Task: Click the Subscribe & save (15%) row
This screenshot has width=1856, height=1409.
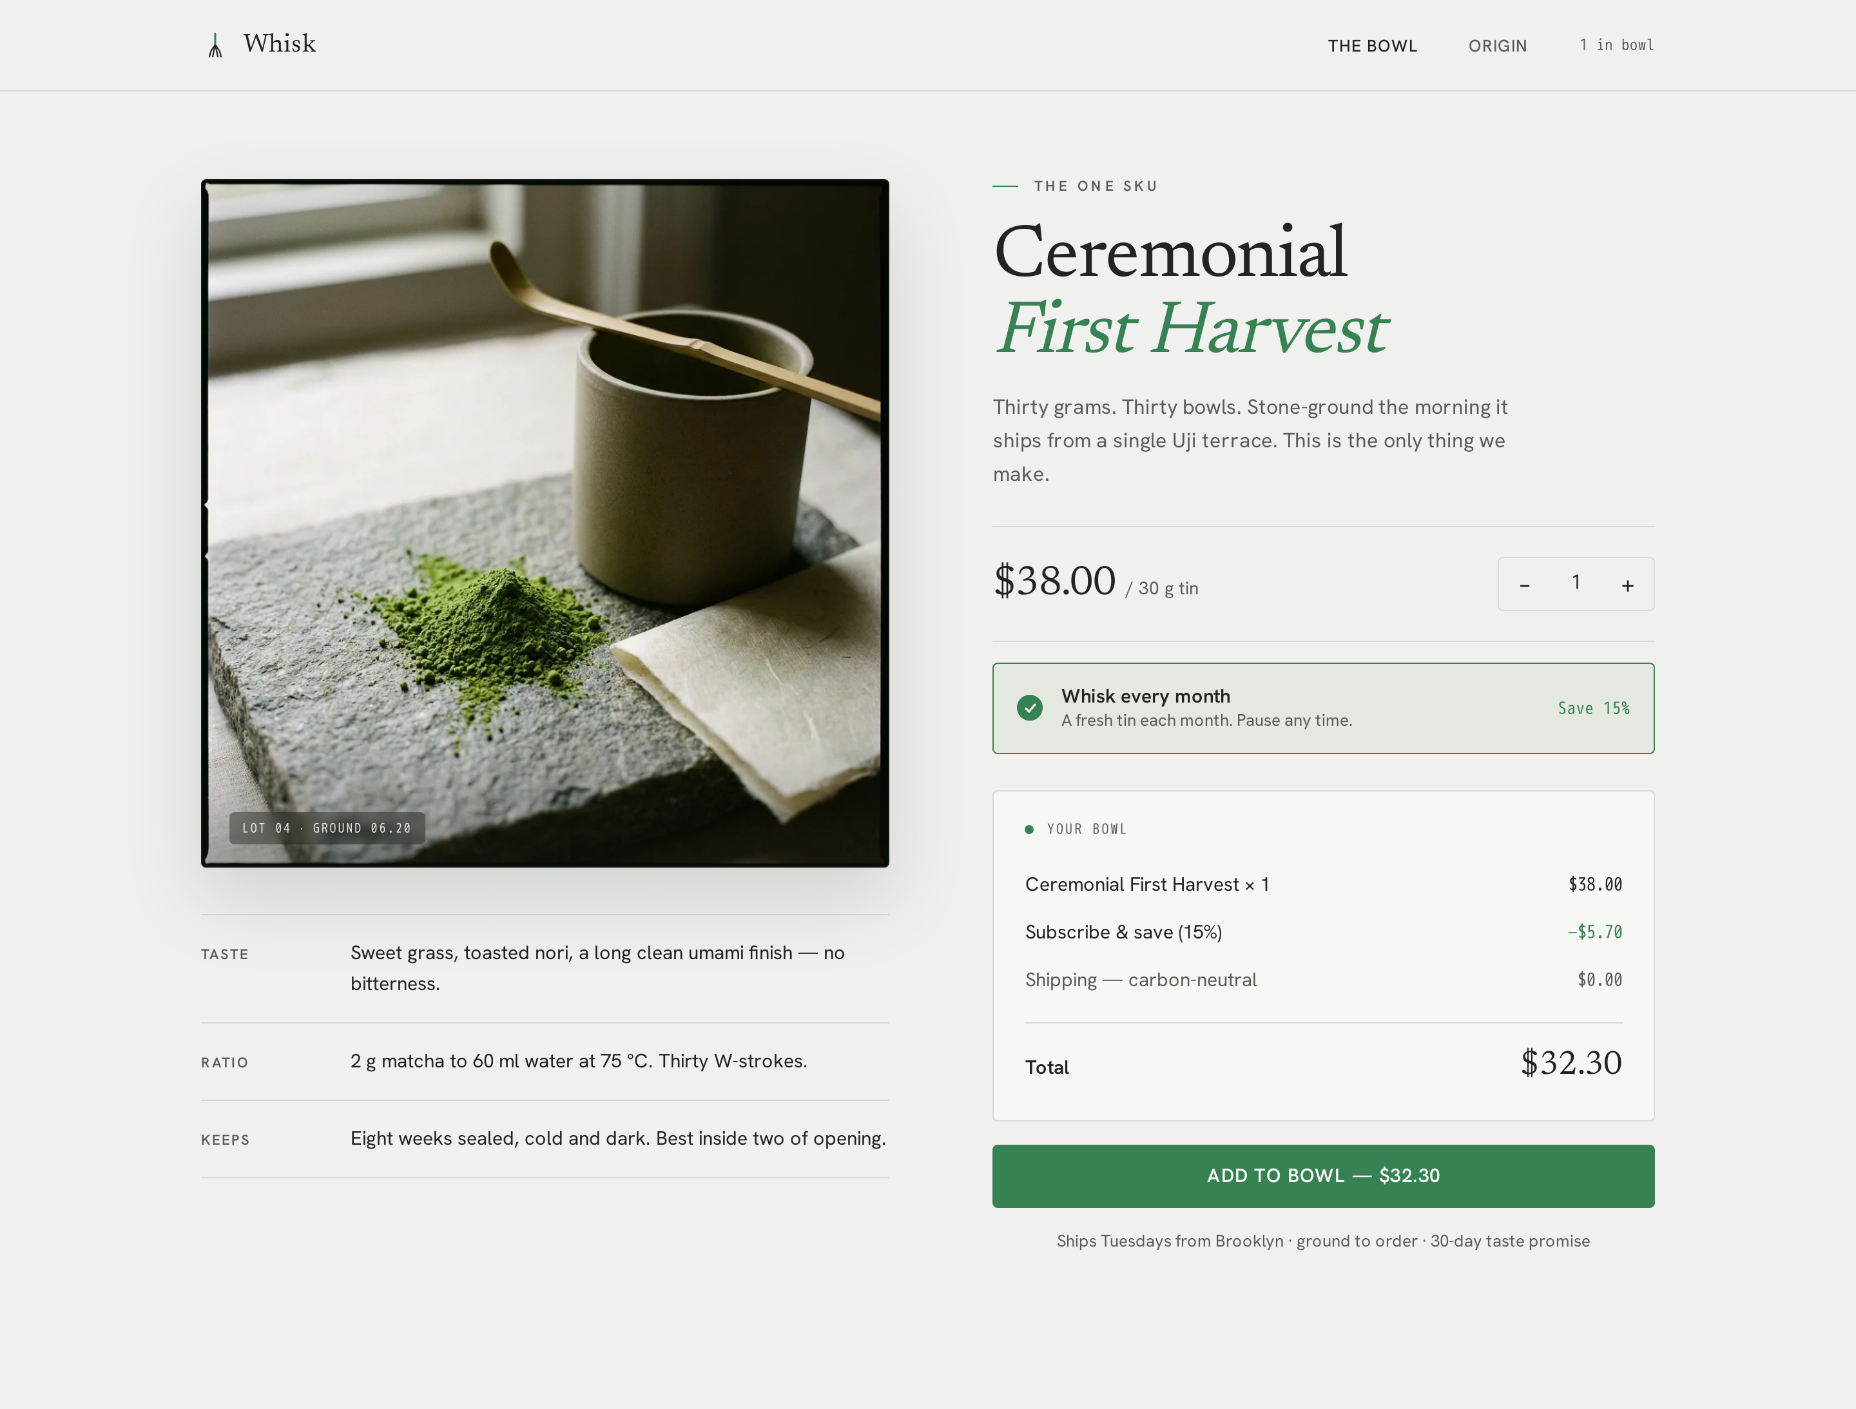Action: [x=1322, y=932]
